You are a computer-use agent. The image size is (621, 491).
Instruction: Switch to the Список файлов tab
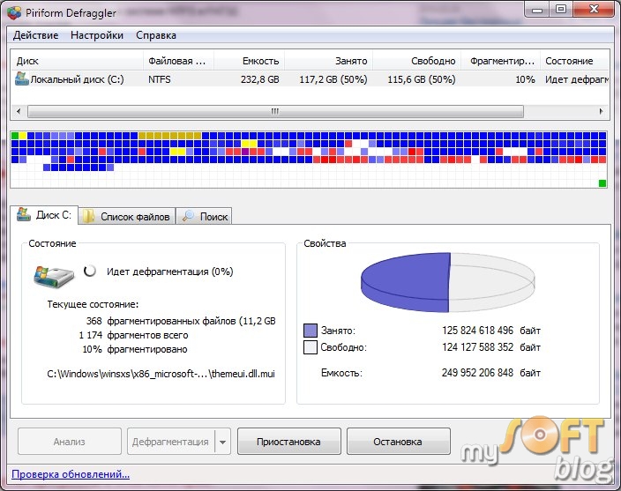coord(127,217)
